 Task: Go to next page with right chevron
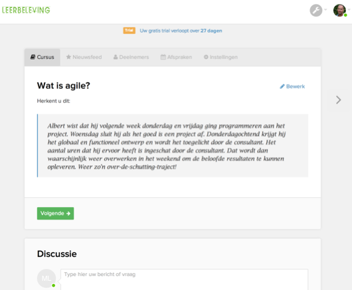point(338,100)
